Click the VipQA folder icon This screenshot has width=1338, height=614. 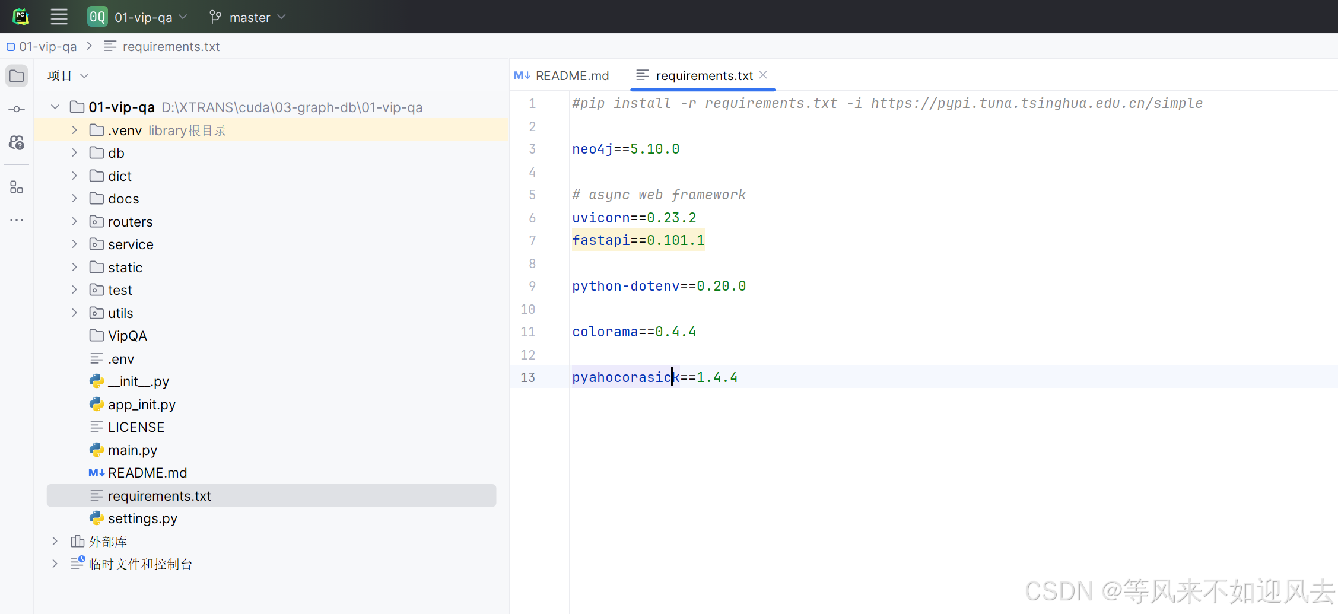(x=97, y=336)
